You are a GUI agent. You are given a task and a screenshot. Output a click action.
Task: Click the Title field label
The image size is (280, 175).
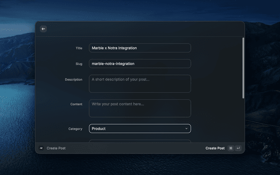79,48
